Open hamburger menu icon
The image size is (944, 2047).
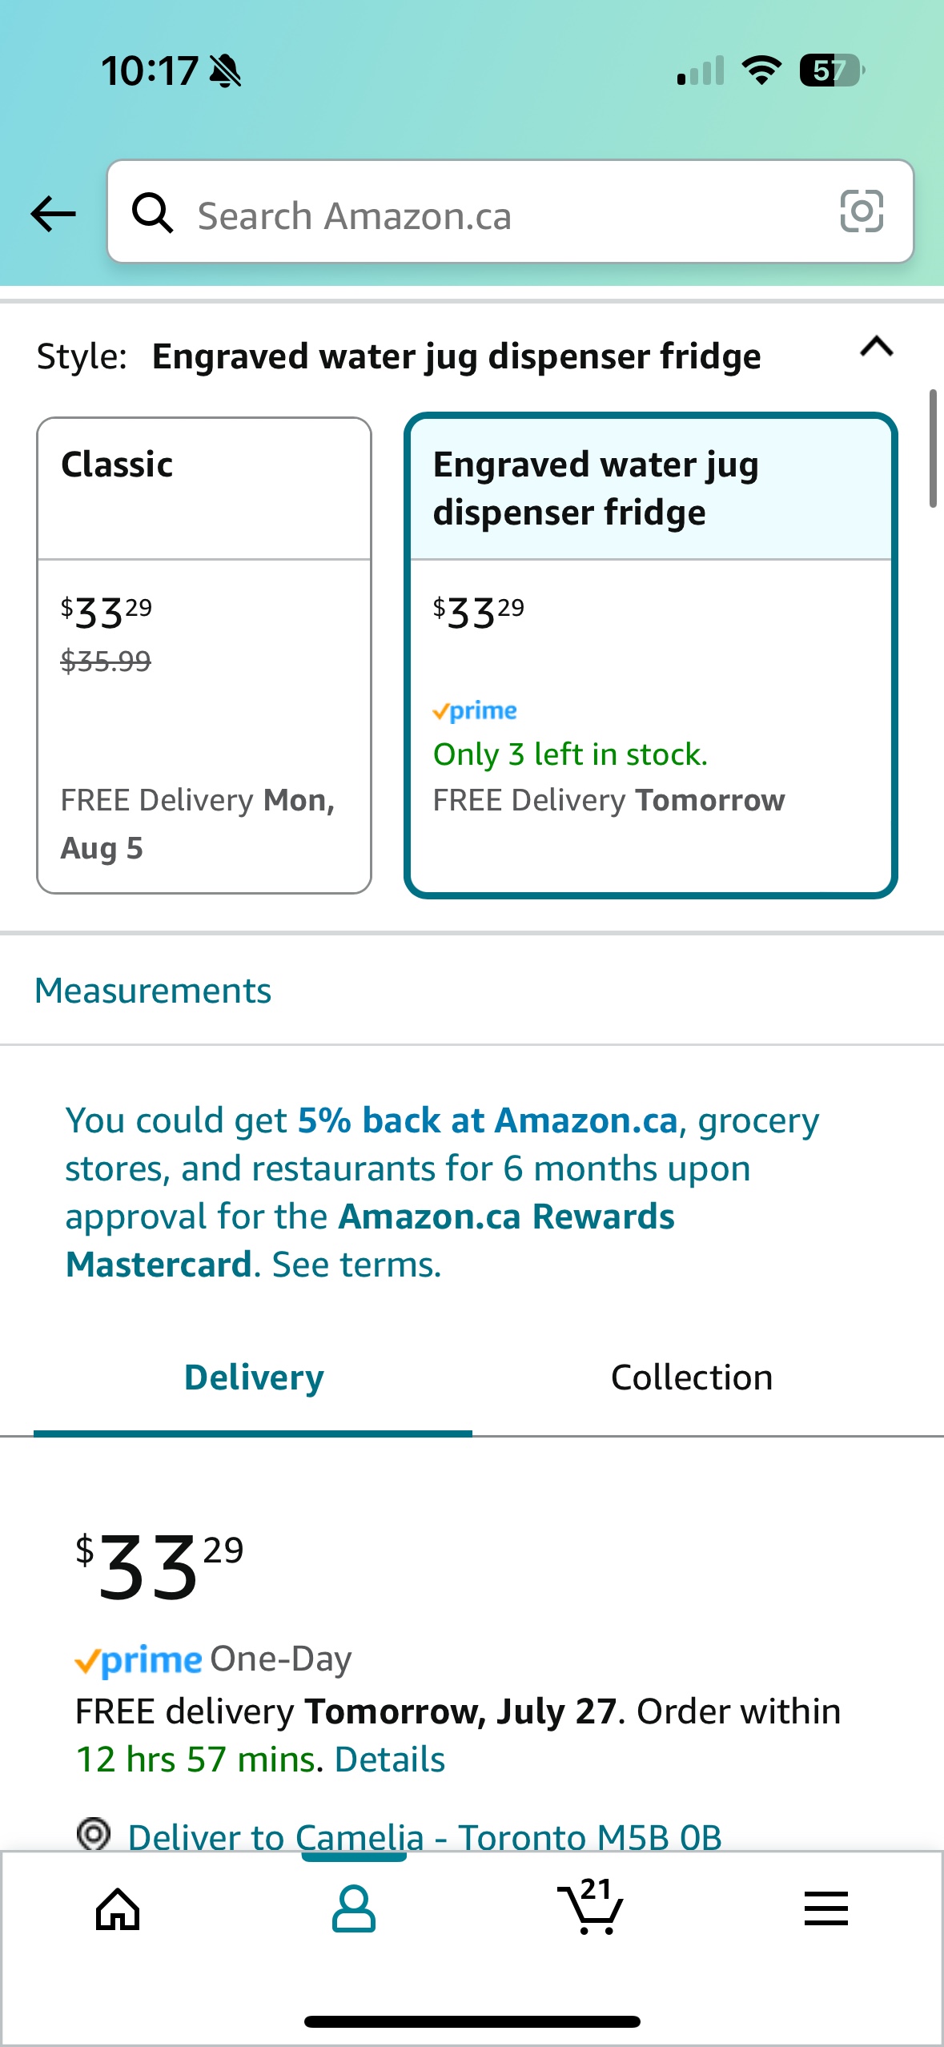pyautogui.click(x=825, y=1908)
